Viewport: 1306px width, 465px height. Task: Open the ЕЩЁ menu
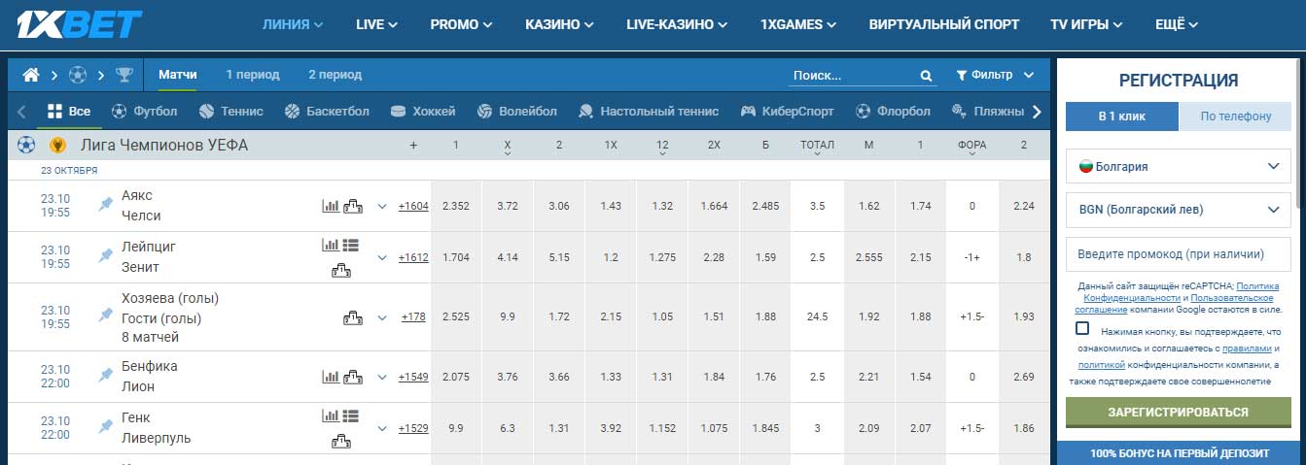(x=1176, y=24)
